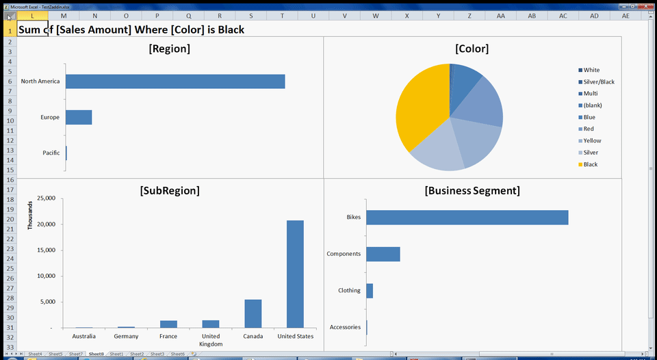The image size is (657, 360).
Task: Switch to the Sheet5 tab
Action: click(55, 354)
